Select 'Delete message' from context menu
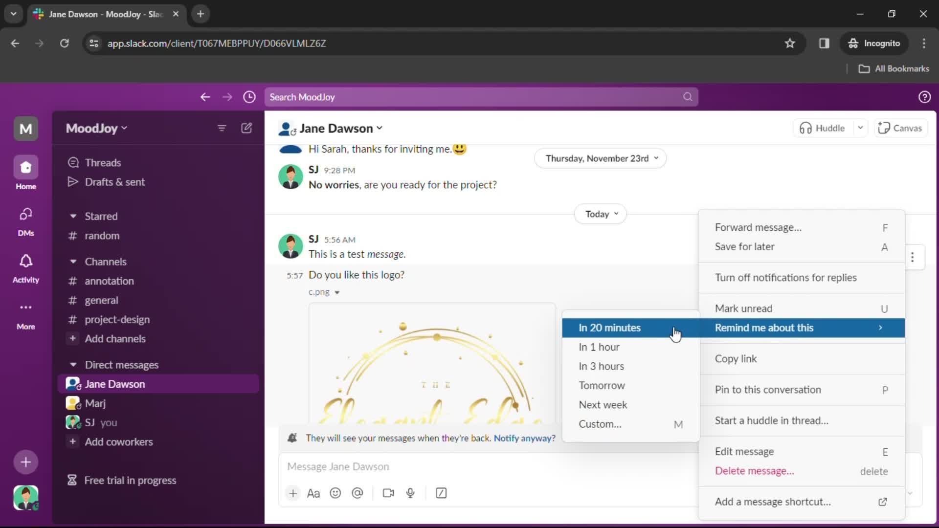This screenshot has height=528, width=939. click(754, 470)
